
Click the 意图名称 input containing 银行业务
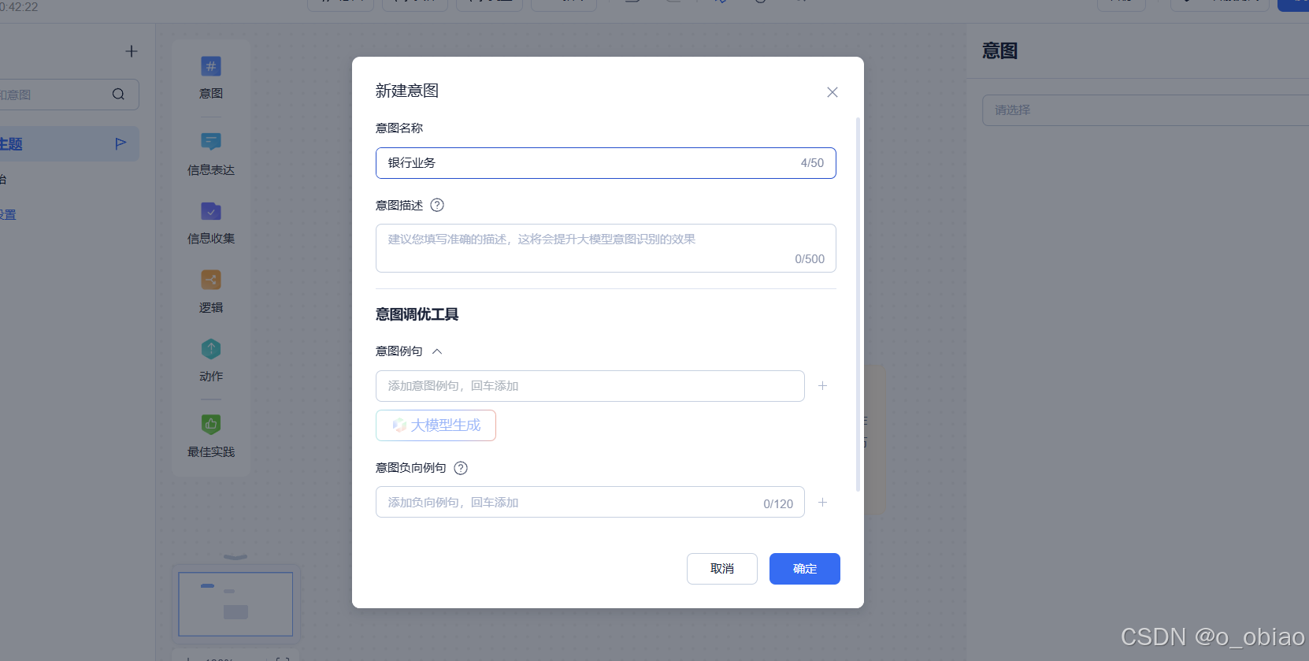(x=606, y=163)
